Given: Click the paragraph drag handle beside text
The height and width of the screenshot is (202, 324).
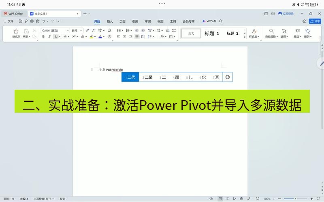Looking at the screenshot, I should coord(92,69).
